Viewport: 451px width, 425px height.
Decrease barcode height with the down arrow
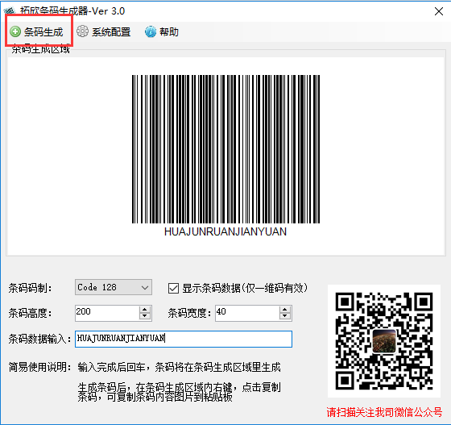click(x=145, y=316)
